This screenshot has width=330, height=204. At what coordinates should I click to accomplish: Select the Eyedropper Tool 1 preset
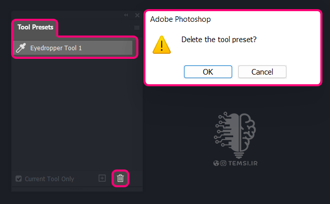73,48
